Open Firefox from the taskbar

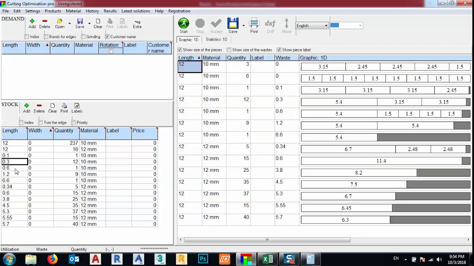(53, 259)
